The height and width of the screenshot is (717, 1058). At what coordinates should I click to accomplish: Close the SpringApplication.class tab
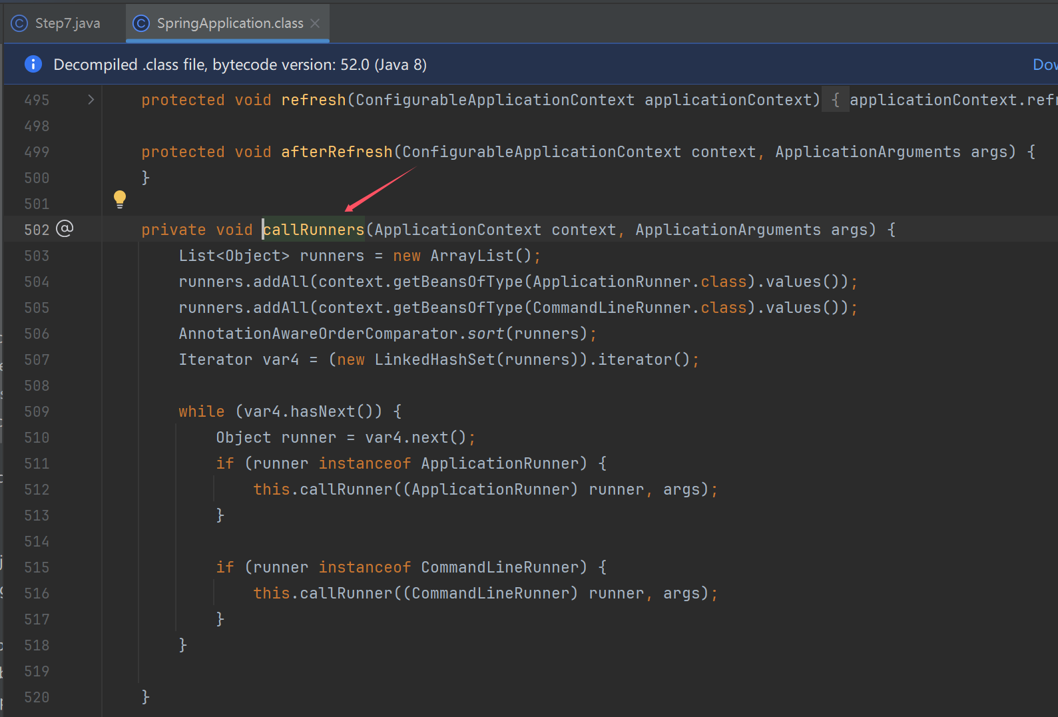[316, 23]
